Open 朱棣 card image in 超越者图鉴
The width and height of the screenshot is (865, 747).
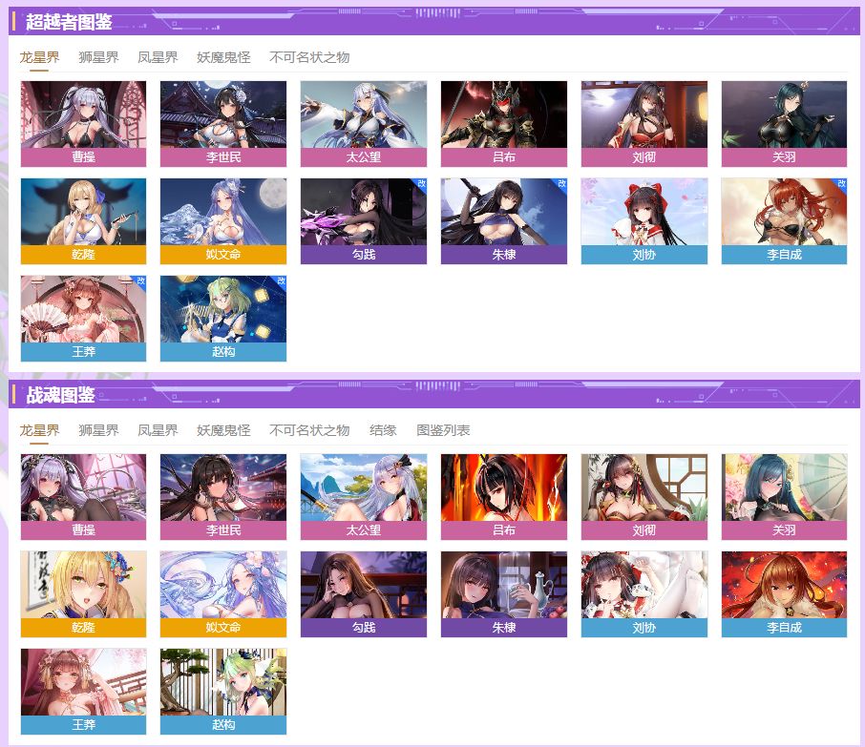tap(504, 212)
